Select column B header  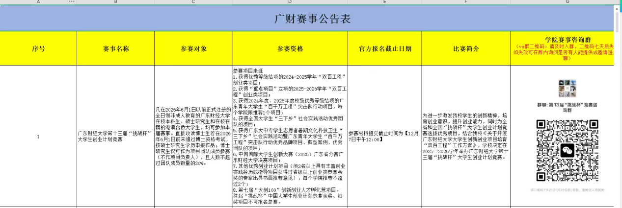(x=116, y=2)
